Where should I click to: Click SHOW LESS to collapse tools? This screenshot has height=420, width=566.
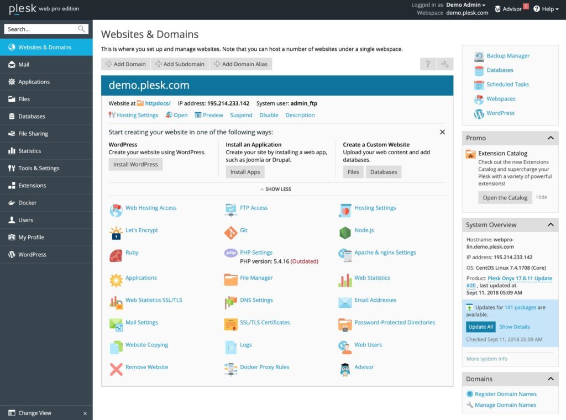276,189
